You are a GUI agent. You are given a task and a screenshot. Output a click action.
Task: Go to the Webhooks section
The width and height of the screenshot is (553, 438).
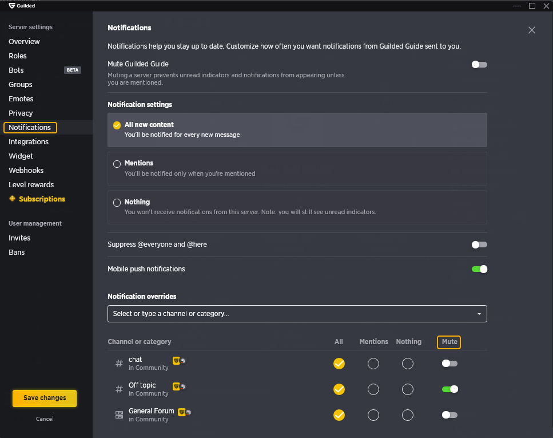(x=26, y=170)
